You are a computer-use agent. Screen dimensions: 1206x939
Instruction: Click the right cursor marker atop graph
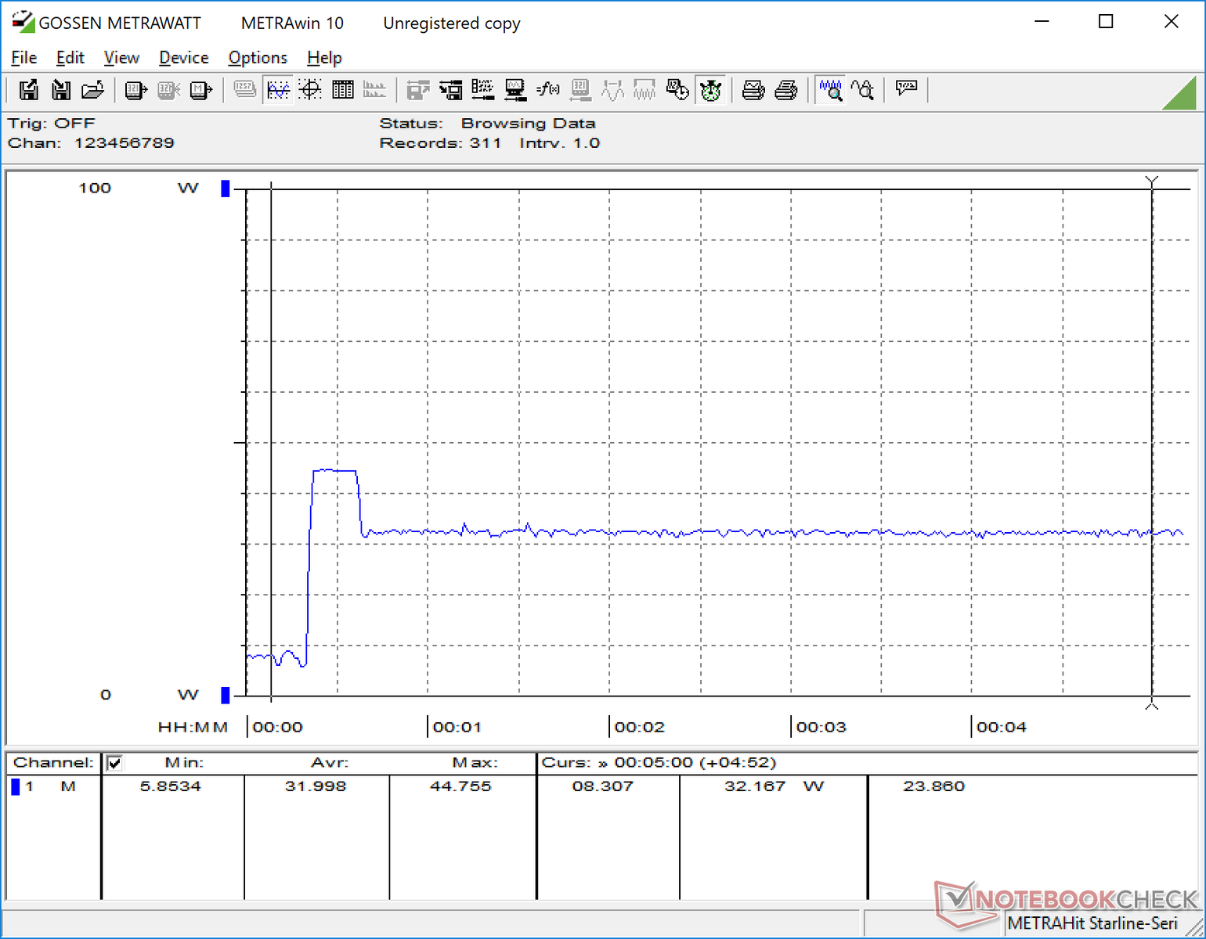pyautogui.click(x=1151, y=182)
